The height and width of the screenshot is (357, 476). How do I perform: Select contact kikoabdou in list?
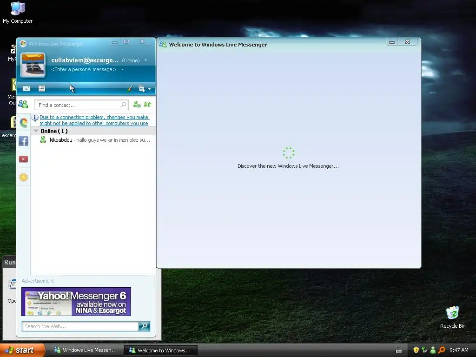point(93,140)
